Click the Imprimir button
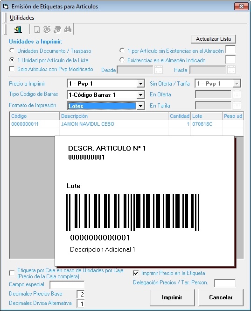This screenshot has width=251, height=311. (172, 297)
